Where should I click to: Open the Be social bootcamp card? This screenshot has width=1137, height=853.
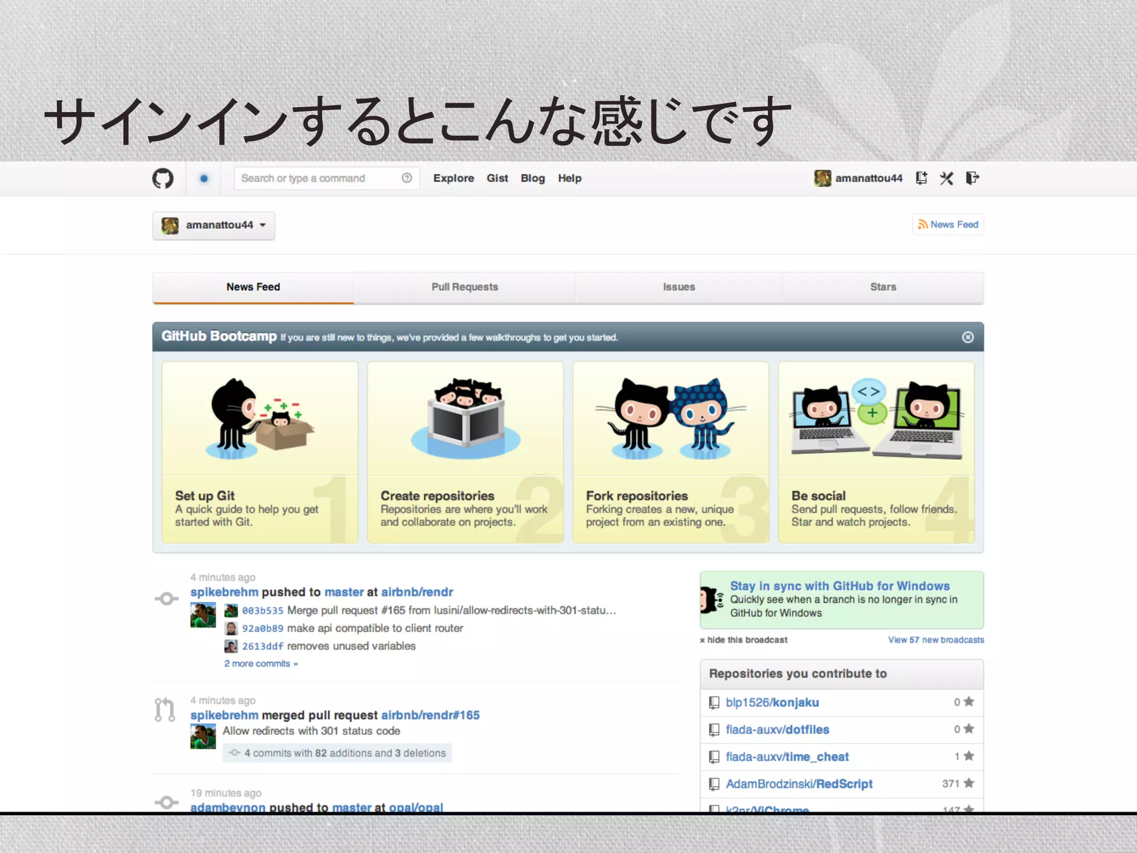876,452
